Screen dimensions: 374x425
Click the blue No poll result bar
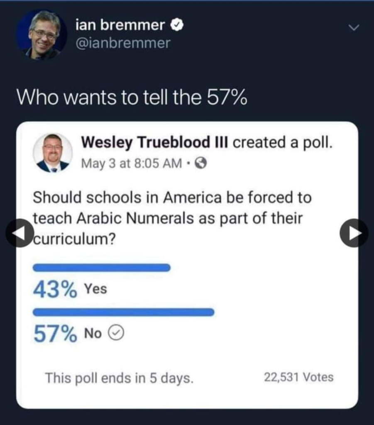pos(123,312)
